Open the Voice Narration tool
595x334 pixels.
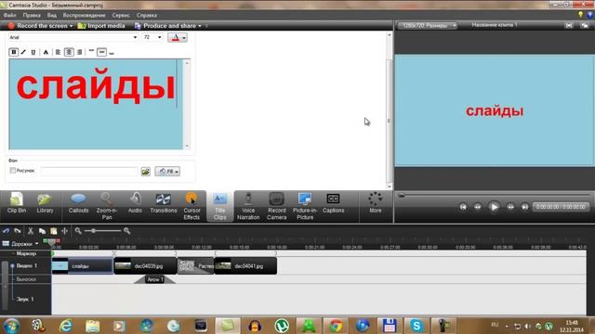pos(248,206)
